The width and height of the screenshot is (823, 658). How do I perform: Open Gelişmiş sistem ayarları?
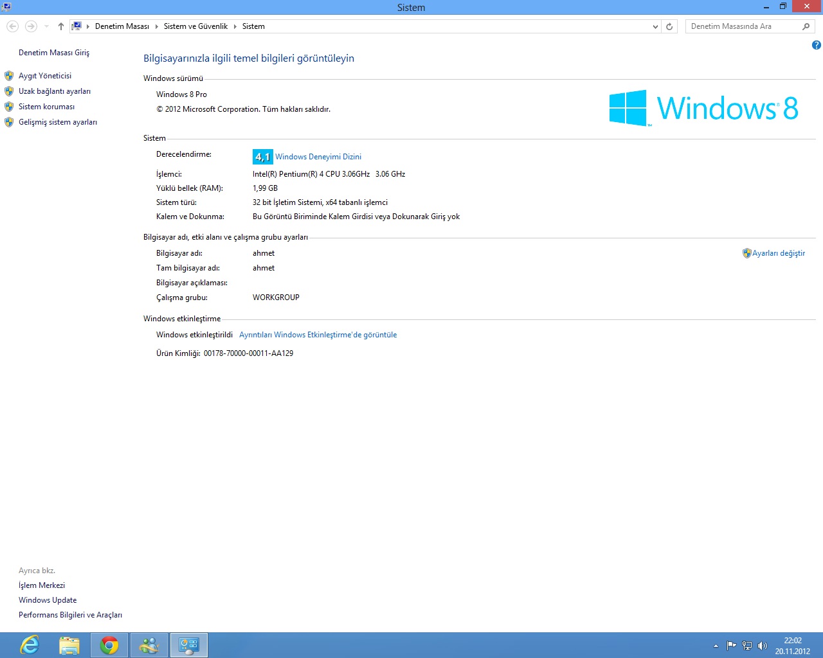click(x=58, y=122)
